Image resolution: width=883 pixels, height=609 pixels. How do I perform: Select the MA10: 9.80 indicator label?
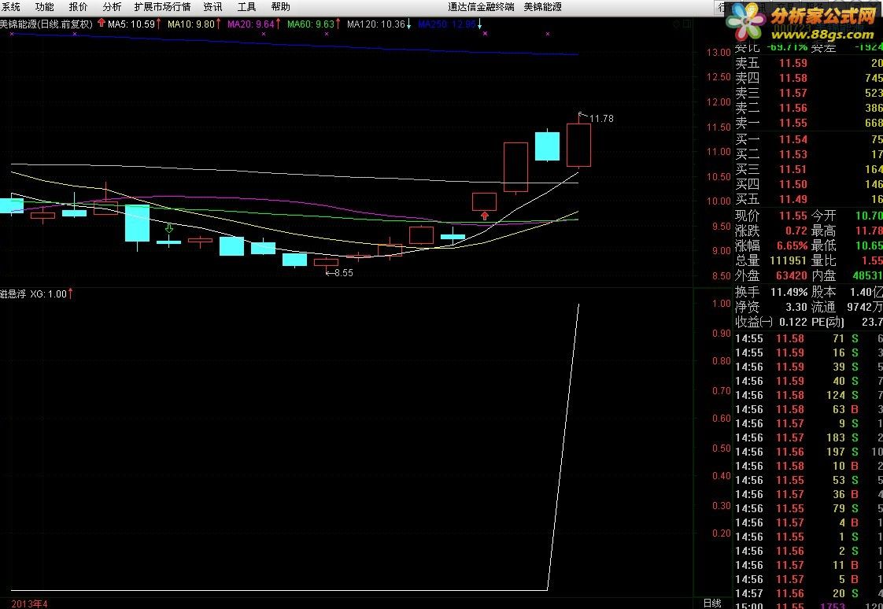(194, 24)
